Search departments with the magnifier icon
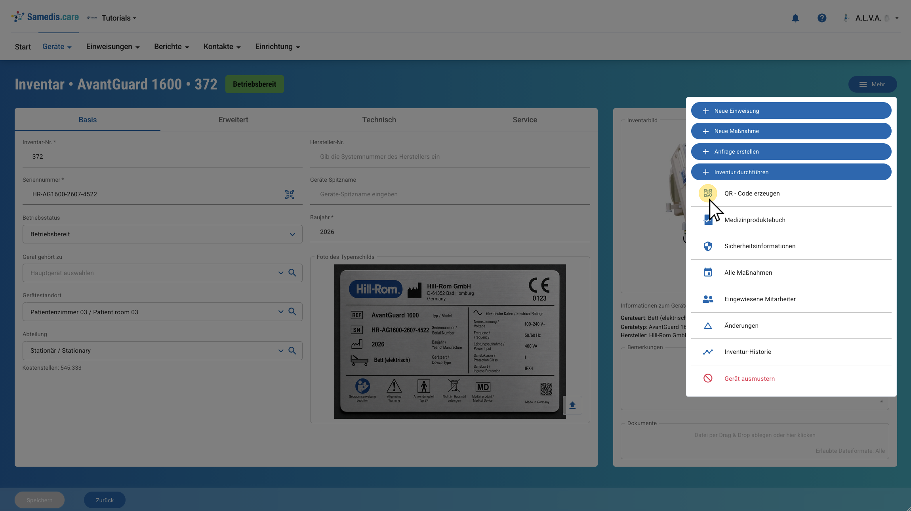 292,351
